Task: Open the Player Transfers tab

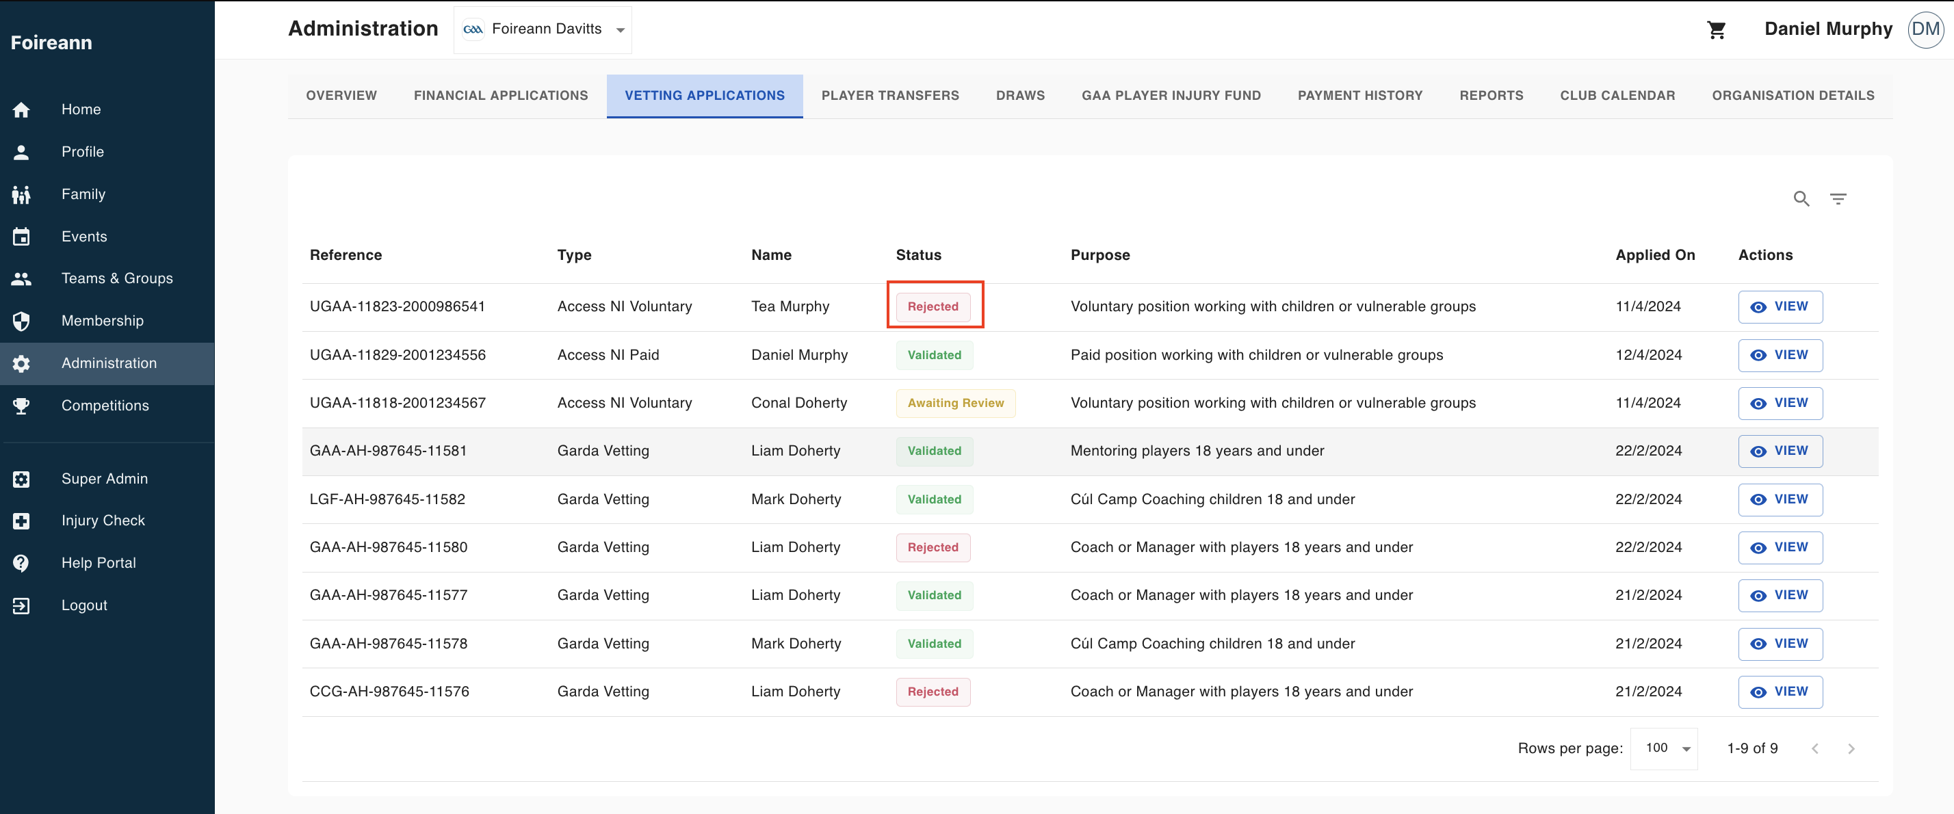Action: (x=889, y=96)
